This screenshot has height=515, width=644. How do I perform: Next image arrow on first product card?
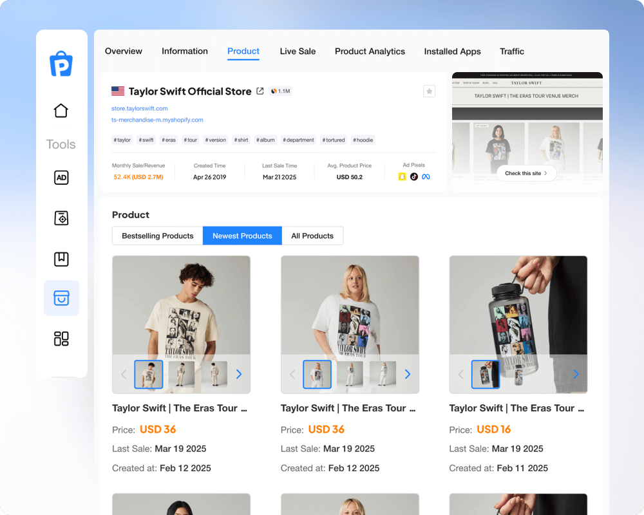[x=239, y=374]
